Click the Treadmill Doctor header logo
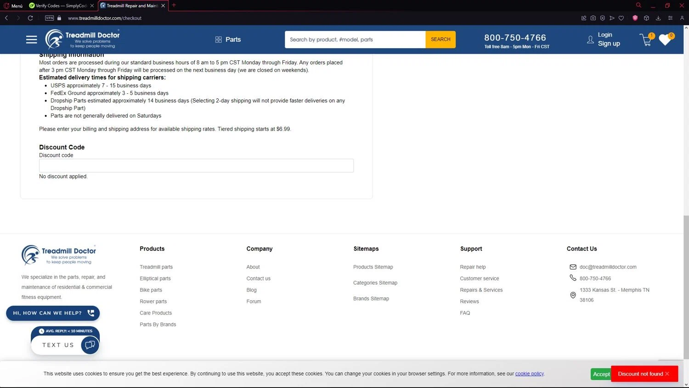The image size is (689, 388). point(82,39)
